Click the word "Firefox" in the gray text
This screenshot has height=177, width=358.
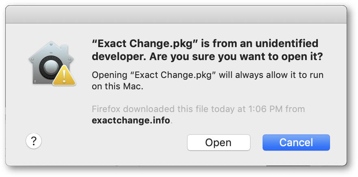click(x=106, y=109)
